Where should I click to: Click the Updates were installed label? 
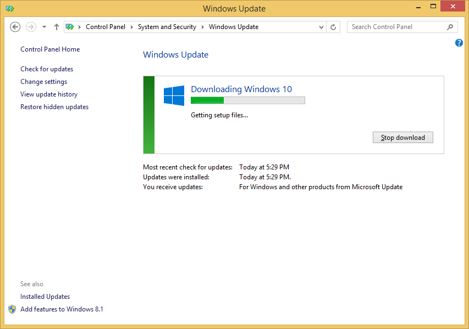click(176, 177)
